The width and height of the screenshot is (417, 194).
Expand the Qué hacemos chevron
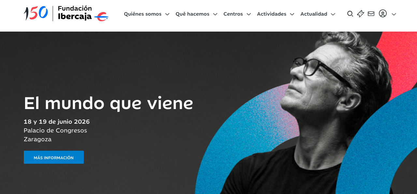click(215, 14)
